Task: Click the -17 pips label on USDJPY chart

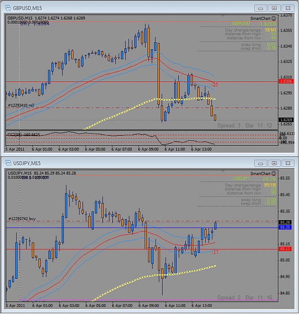Action: tap(215, 252)
